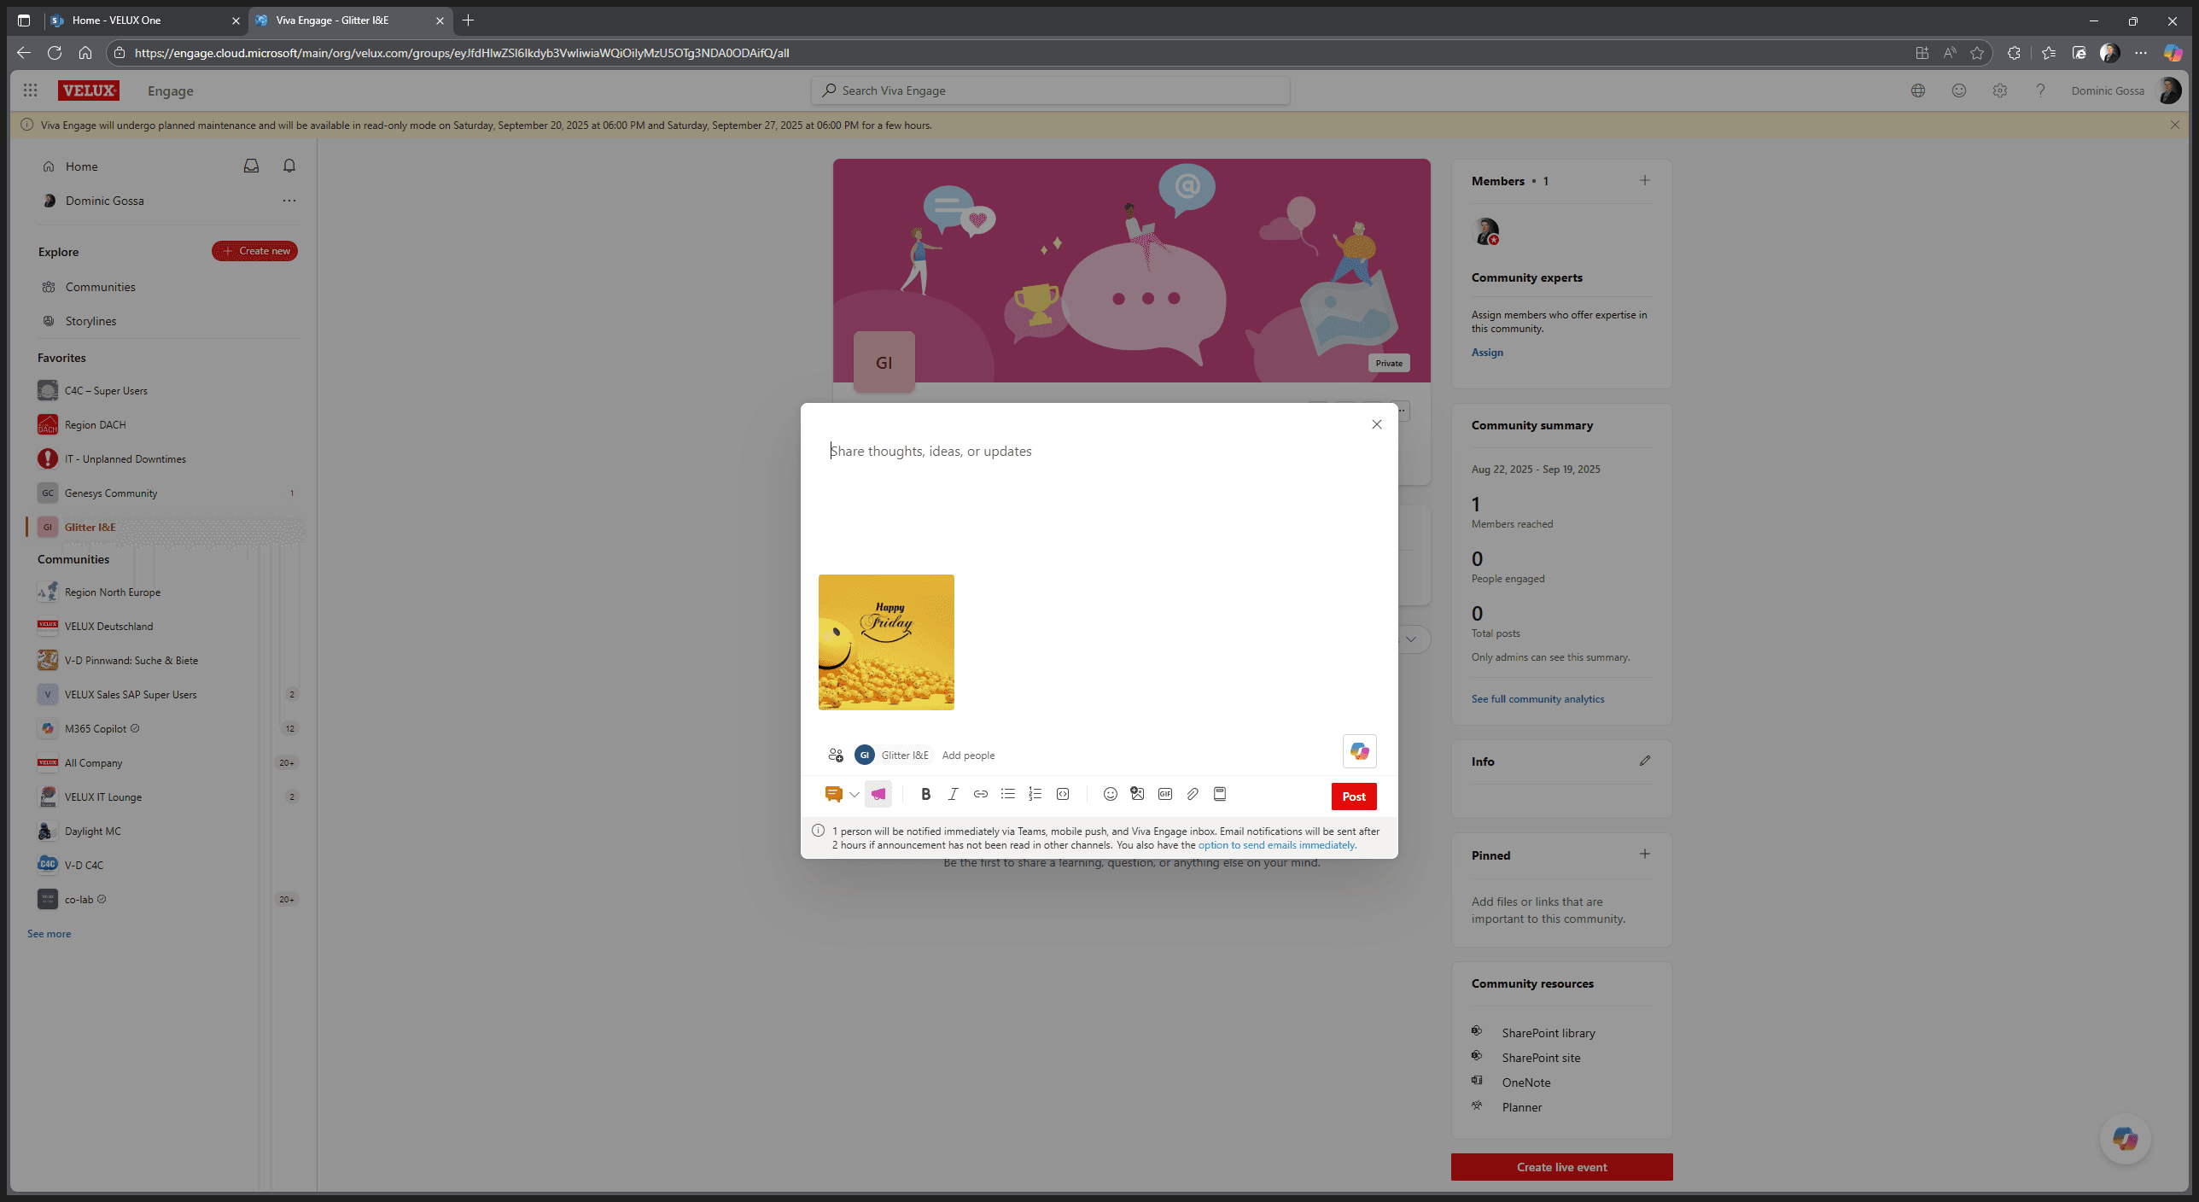This screenshot has height=1202, width=2199.
Task: Toggle bold formatting in the post editor
Action: click(925, 794)
